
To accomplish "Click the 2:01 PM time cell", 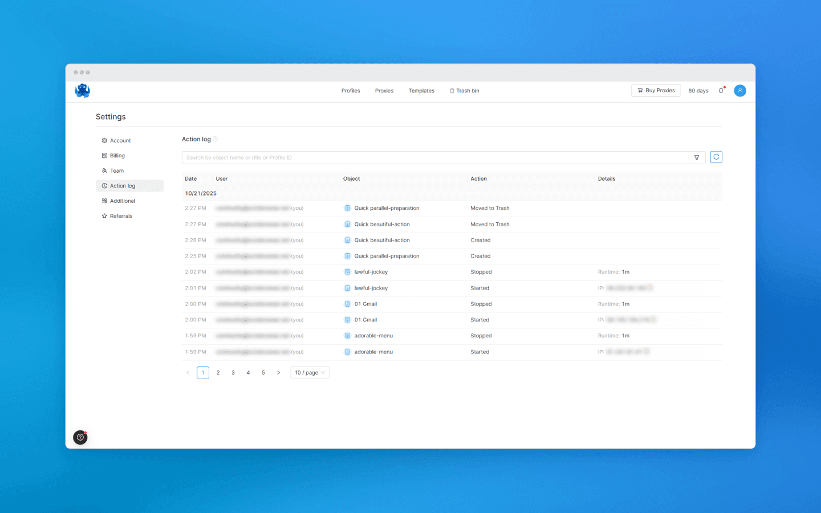I will pos(196,288).
